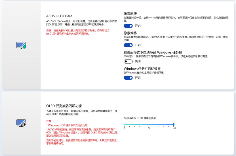Turn off the 像素刷新 toggle
Screen dimensions: 236x156
(128, 26)
